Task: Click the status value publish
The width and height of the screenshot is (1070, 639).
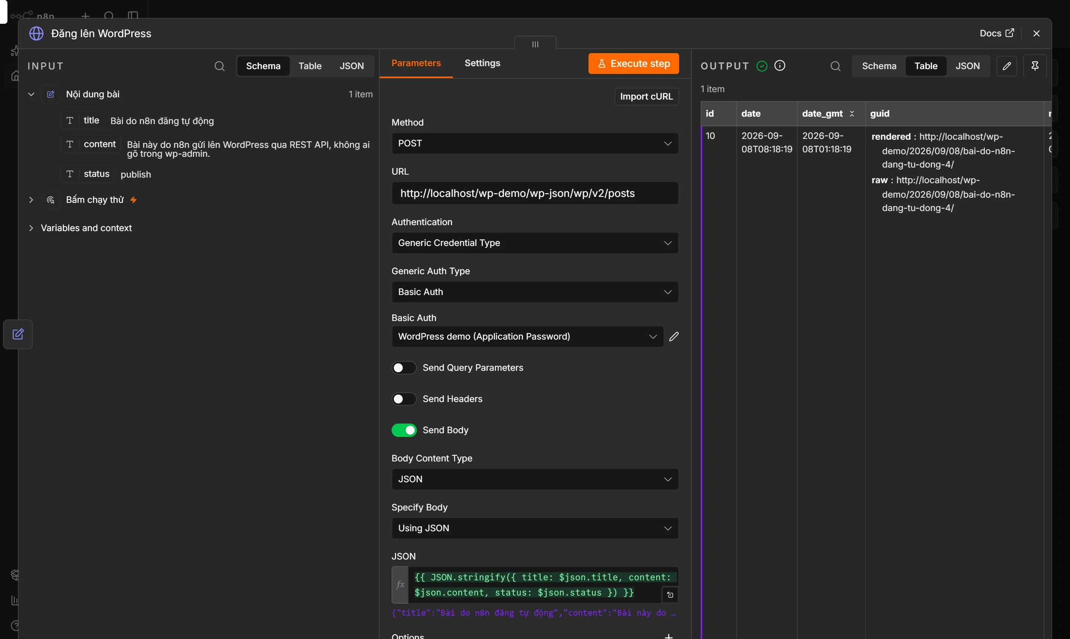Action: (136, 174)
